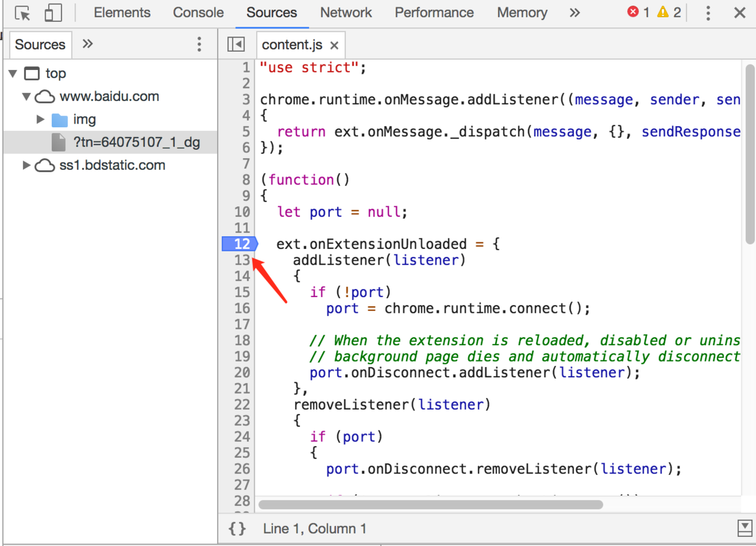756x546 pixels.
Task: Open the DevTools customize three-dot menu
Action: 708,13
